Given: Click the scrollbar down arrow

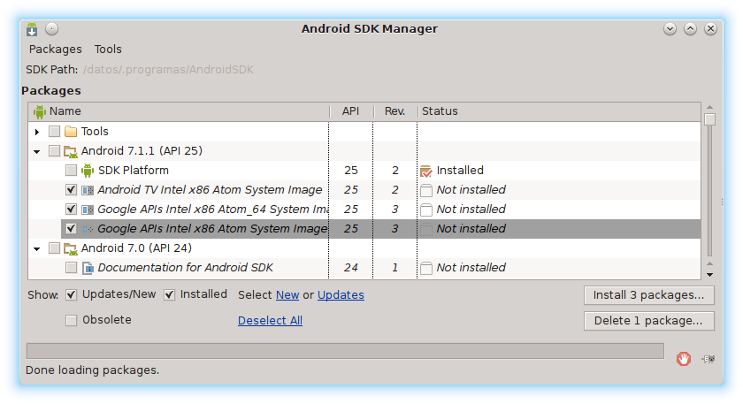Looking at the screenshot, I should tap(709, 275).
